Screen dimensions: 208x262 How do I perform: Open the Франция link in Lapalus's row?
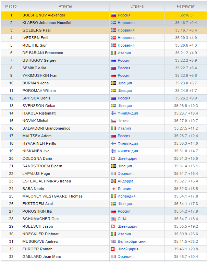tap(125, 174)
